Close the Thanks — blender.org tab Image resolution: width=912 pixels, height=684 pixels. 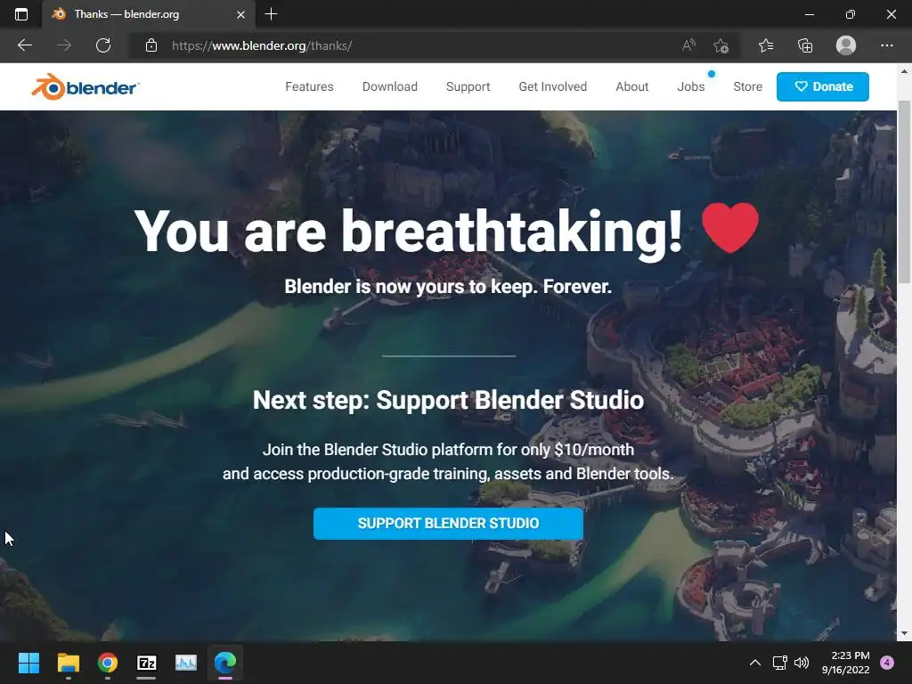(x=240, y=14)
